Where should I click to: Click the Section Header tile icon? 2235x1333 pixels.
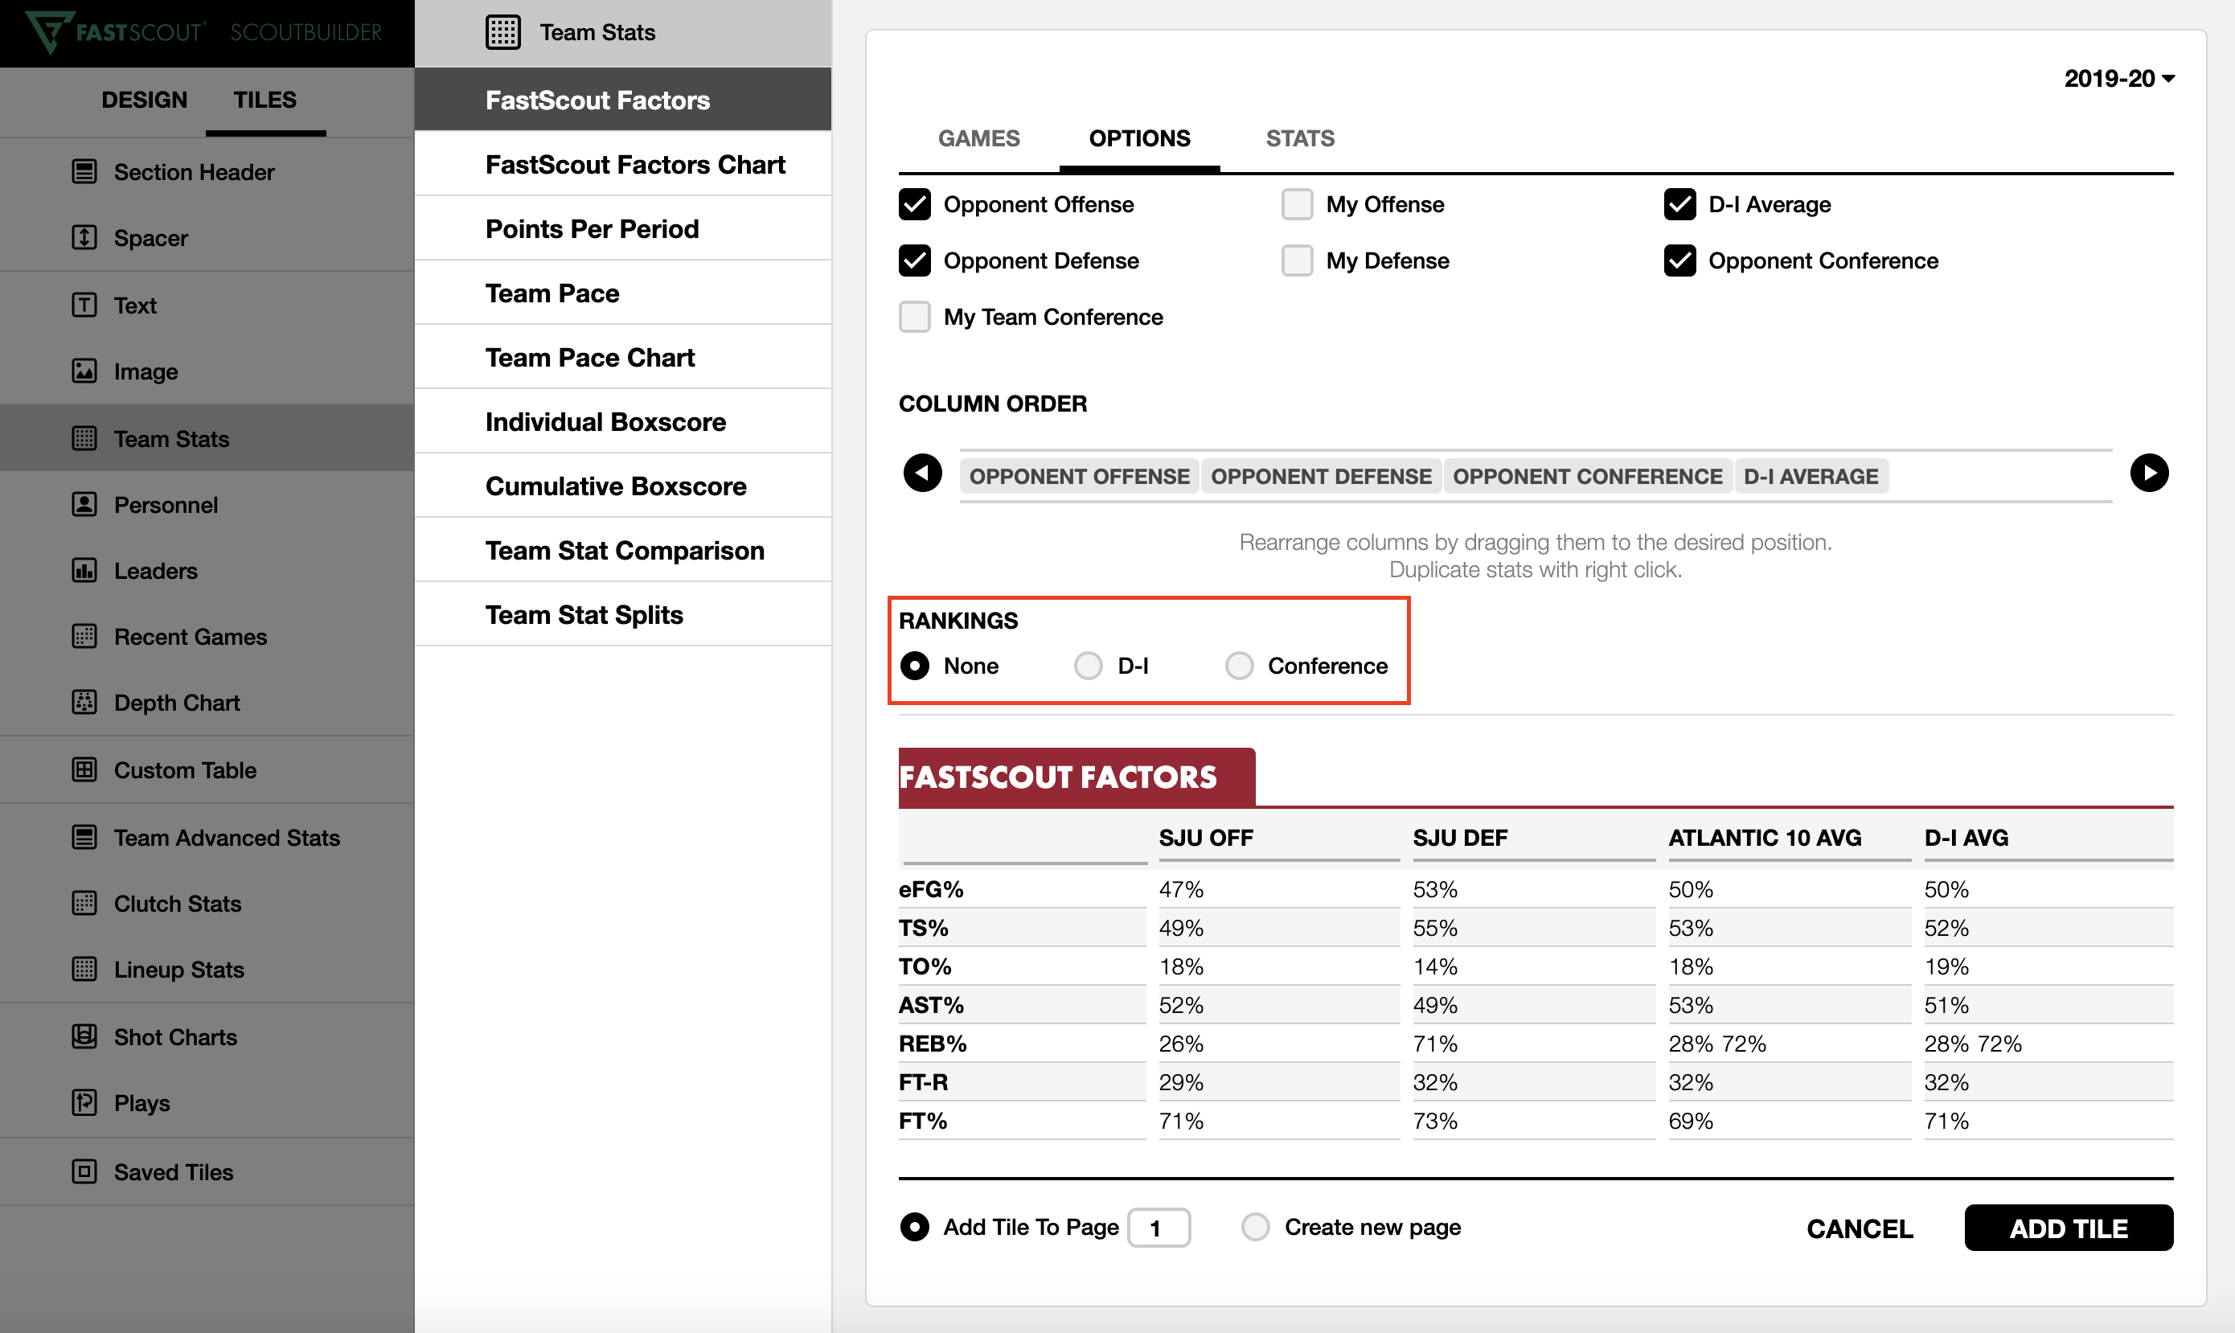[84, 171]
